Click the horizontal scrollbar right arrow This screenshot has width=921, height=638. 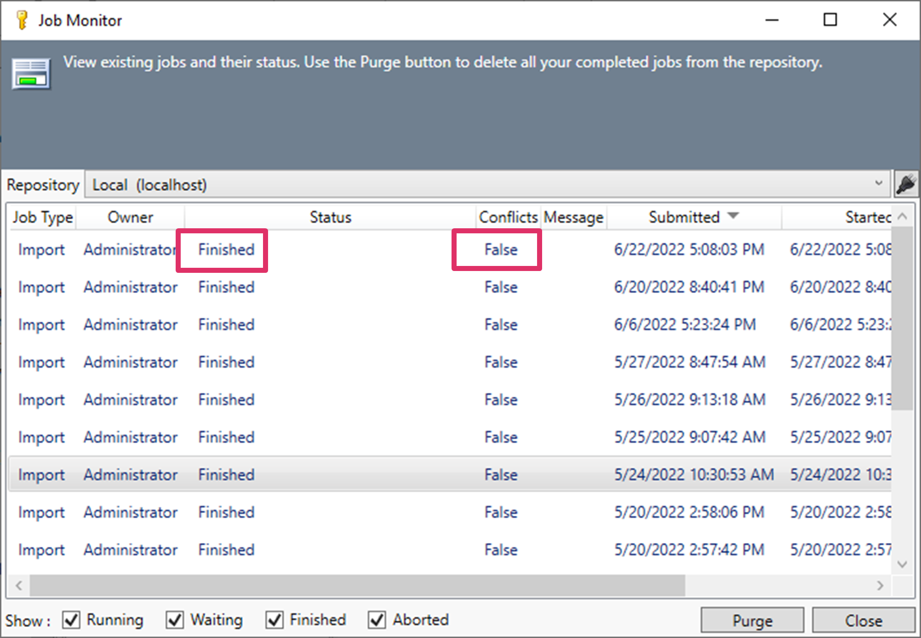pos(880,586)
